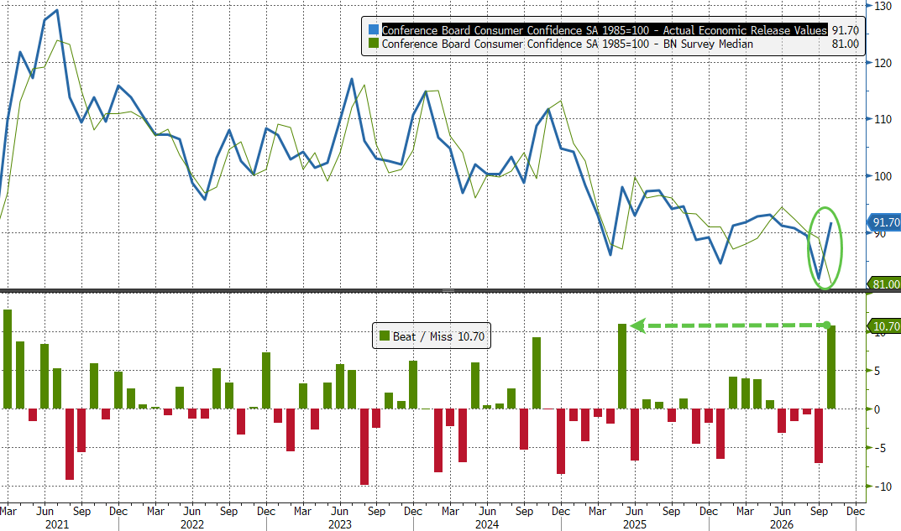Click the 91.70 value in the top legend

(846, 30)
